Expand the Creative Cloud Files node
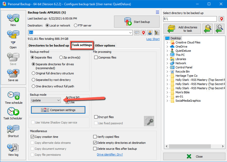The height and width of the screenshot is (162, 227). tap(167, 43)
